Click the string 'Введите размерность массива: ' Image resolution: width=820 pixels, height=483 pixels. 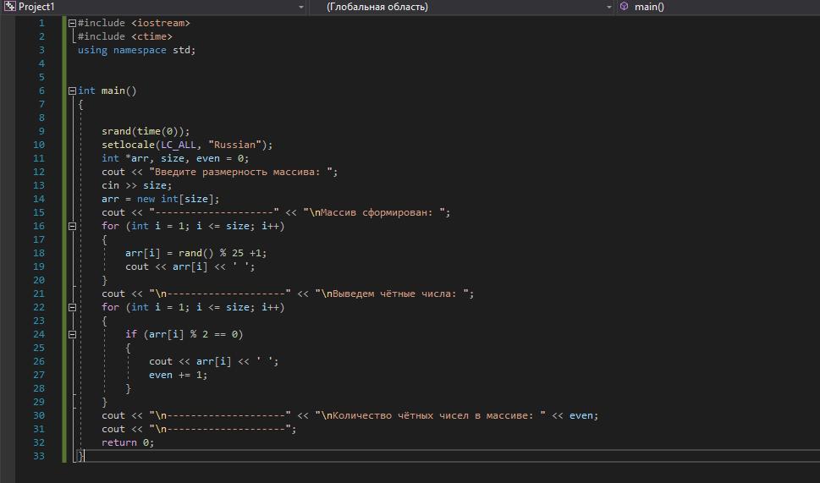coord(243,172)
